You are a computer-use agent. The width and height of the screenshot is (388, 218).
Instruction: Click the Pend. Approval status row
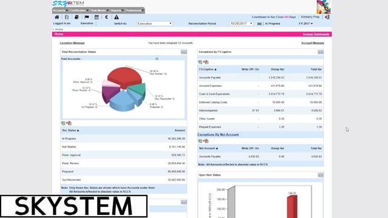click(124, 155)
